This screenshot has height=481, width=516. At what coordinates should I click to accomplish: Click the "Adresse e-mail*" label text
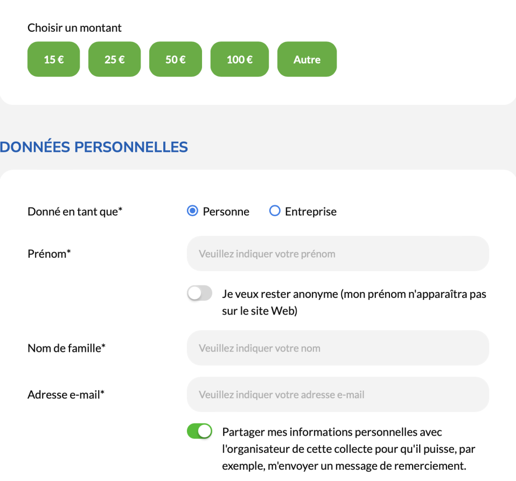click(x=66, y=394)
